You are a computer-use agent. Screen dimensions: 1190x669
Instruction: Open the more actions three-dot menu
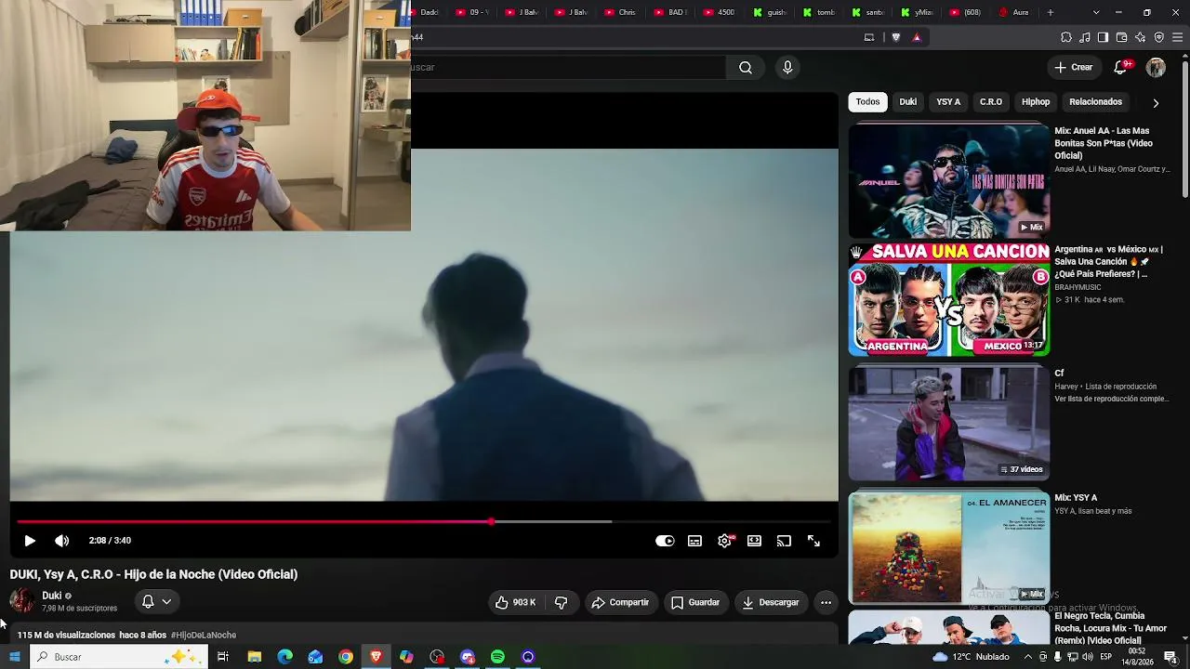click(826, 602)
